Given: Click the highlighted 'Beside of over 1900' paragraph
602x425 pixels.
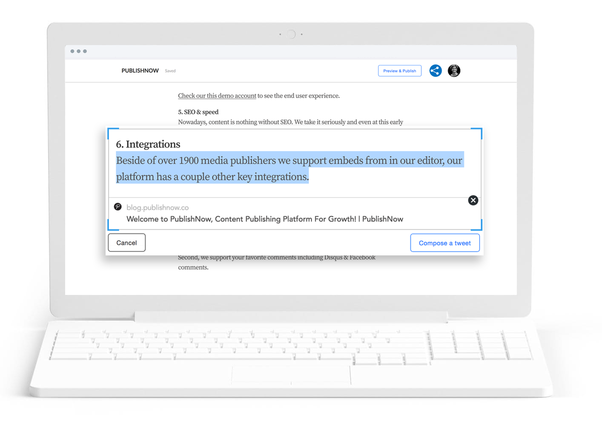Looking at the screenshot, I should point(290,168).
